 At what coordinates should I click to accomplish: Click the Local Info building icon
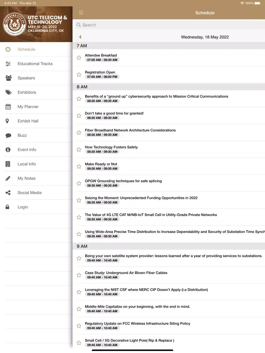point(8,164)
